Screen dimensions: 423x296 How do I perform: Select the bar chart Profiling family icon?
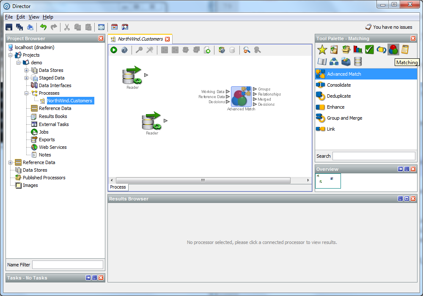pos(358,49)
